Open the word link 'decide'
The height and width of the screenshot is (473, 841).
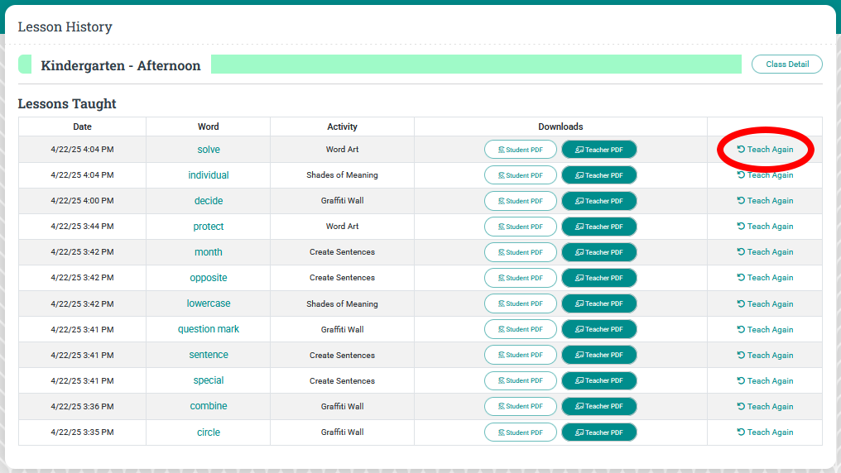[209, 201]
